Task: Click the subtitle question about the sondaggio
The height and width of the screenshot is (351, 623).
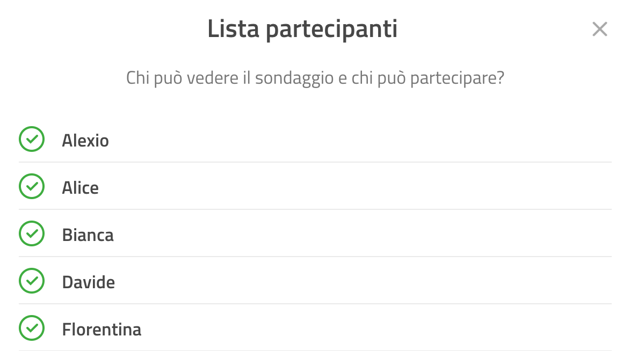Action: pos(315,78)
